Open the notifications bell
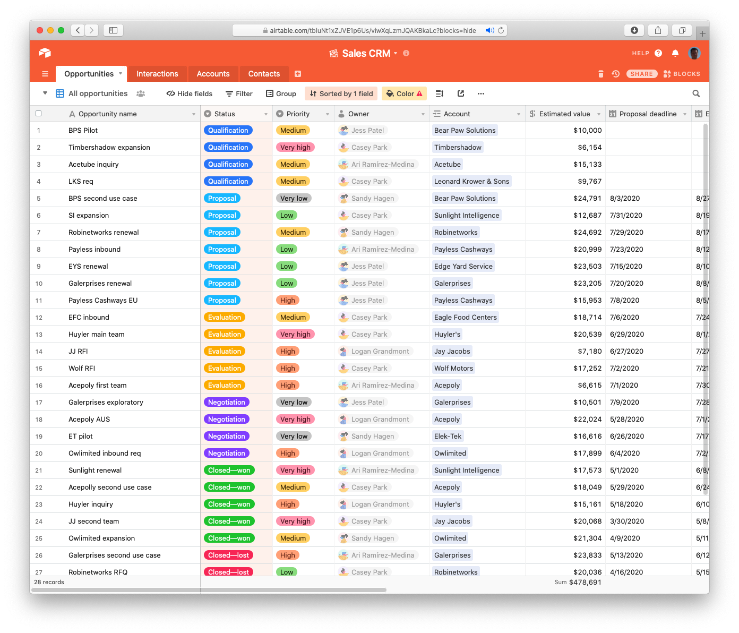The height and width of the screenshot is (633, 739). [675, 53]
